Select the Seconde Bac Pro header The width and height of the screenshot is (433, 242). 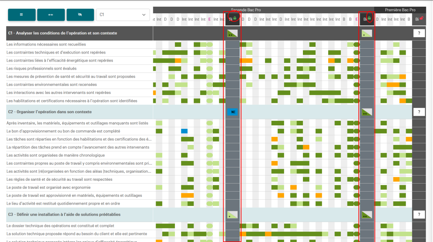click(x=246, y=10)
